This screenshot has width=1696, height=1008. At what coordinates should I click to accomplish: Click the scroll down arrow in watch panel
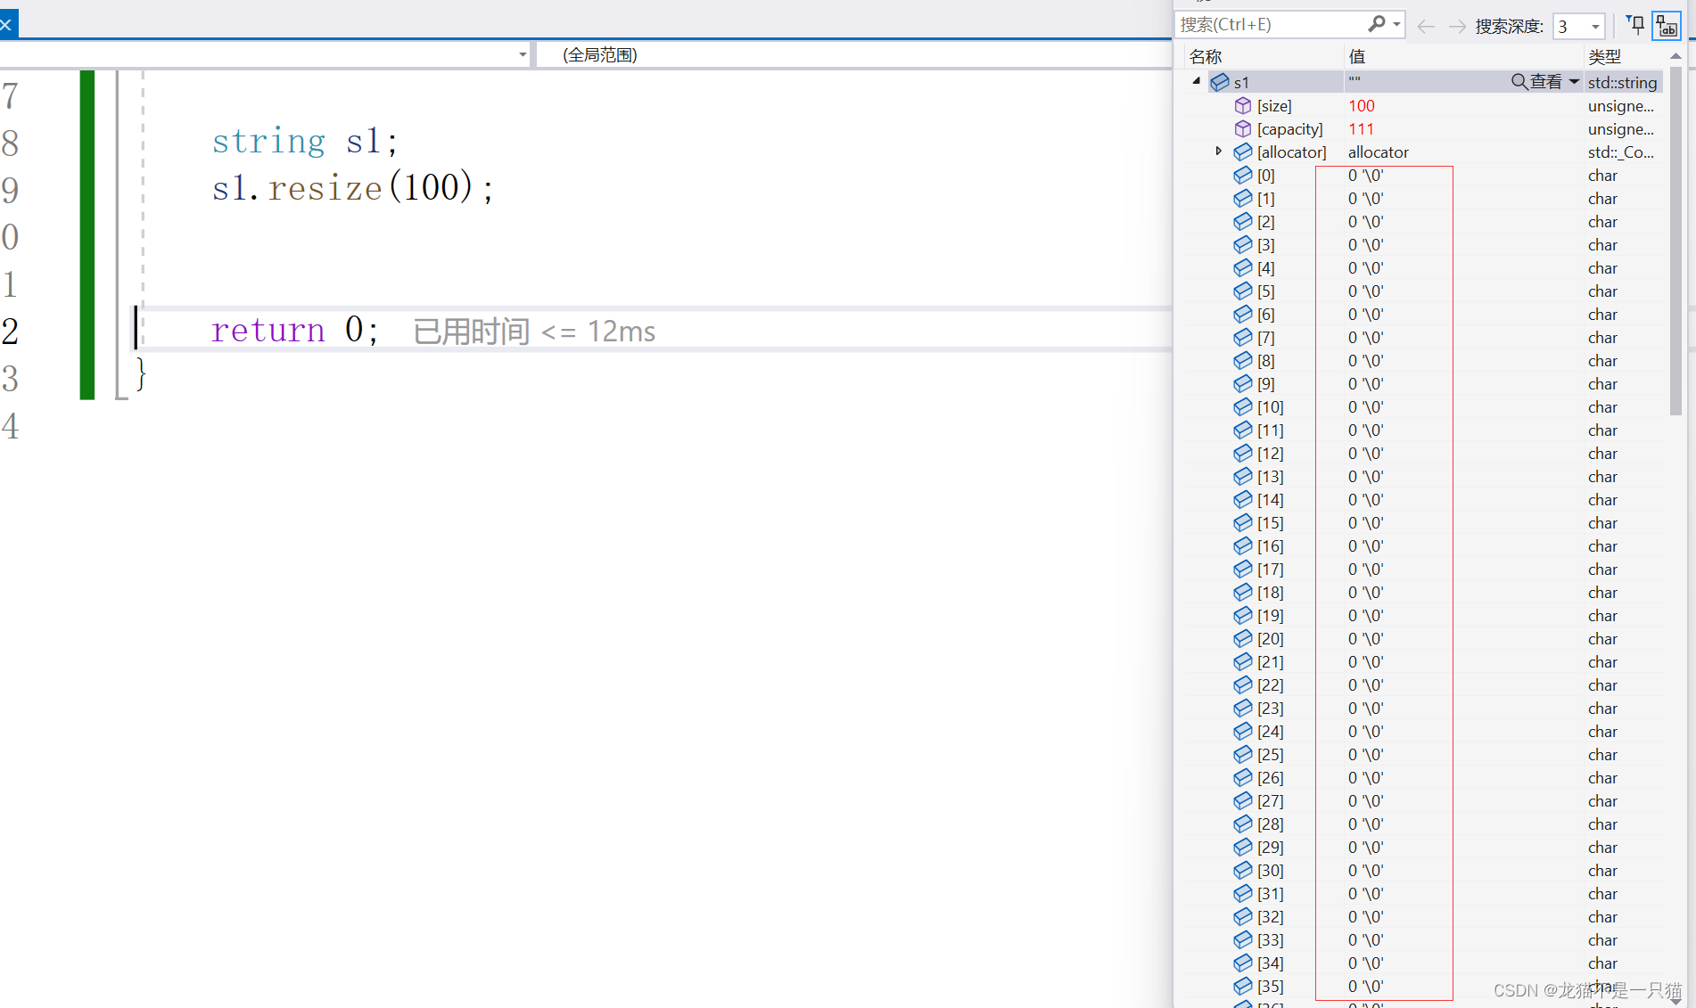pyautogui.click(x=1675, y=1000)
